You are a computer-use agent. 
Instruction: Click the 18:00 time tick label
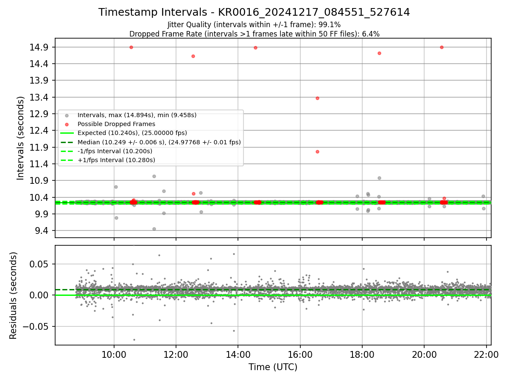(362, 355)
